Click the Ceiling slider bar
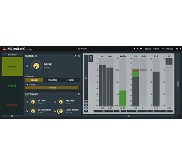 pos(52,88)
